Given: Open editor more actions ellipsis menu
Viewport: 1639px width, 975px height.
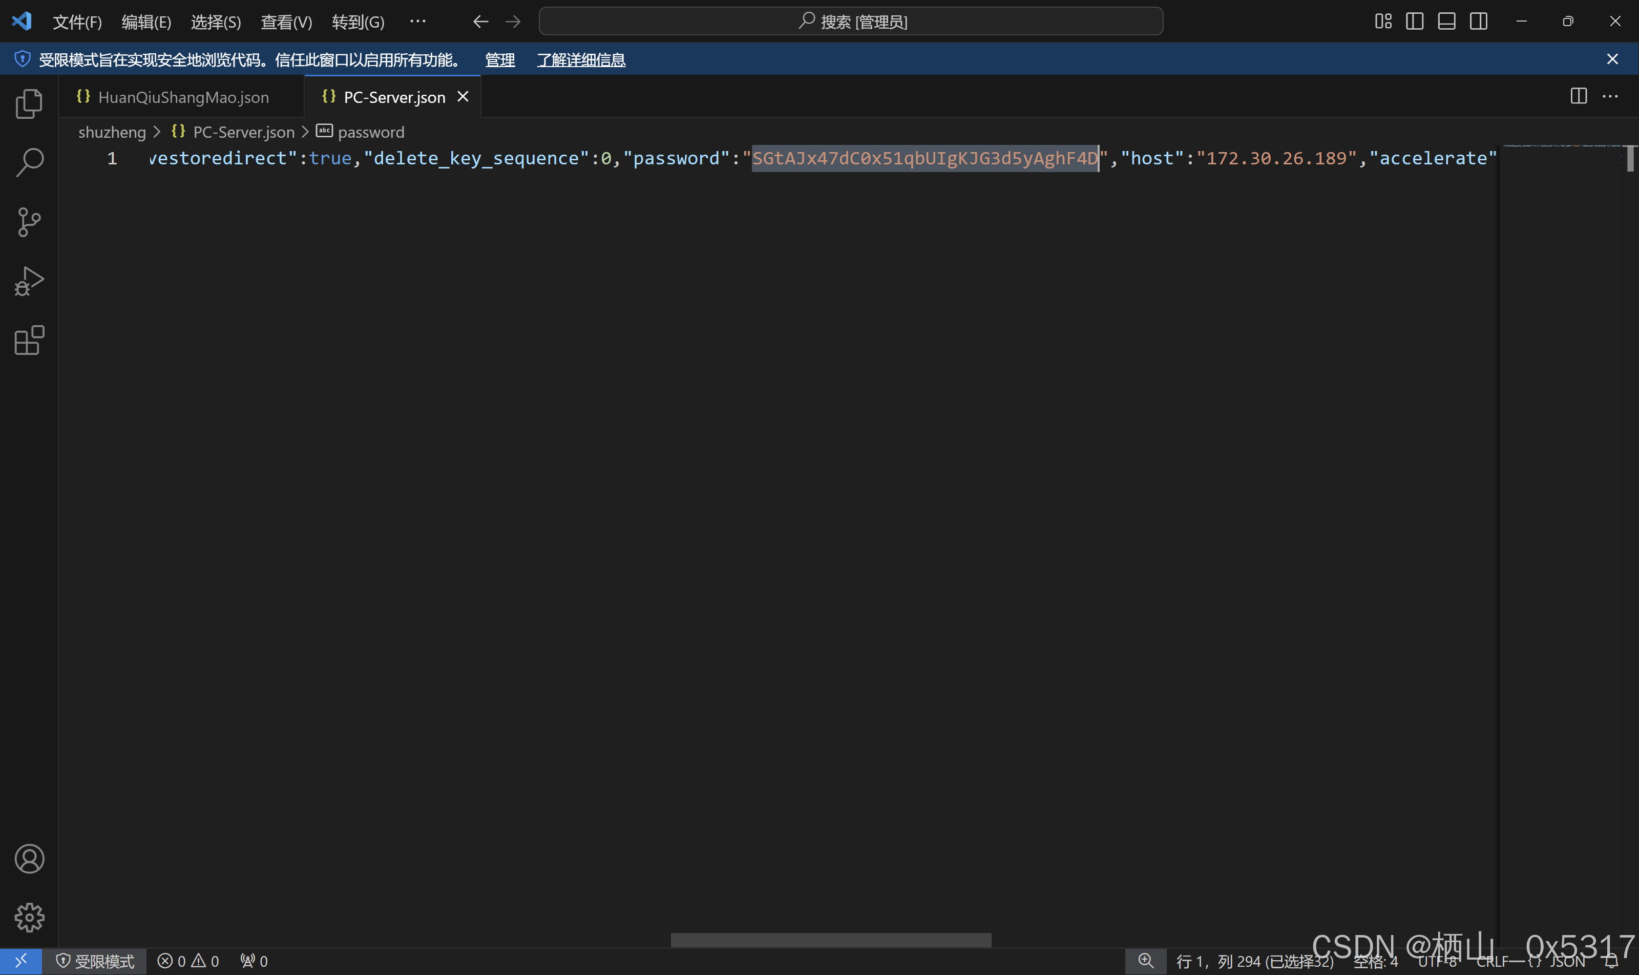Looking at the screenshot, I should (x=1610, y=97).
